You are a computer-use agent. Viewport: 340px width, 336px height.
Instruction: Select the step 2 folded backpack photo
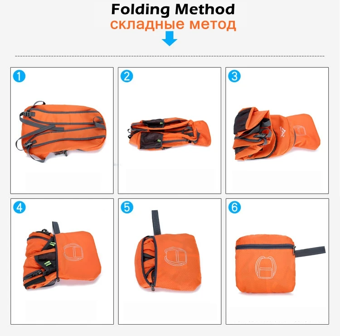(170, 134)
